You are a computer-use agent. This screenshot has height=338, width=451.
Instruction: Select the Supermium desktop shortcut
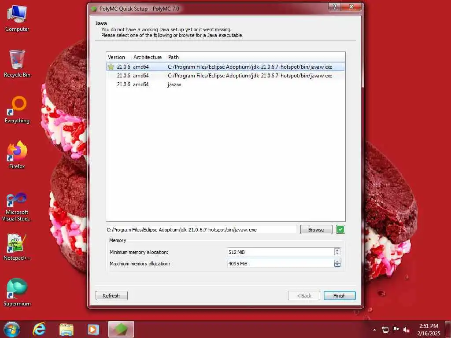click(x=17, y=293)
